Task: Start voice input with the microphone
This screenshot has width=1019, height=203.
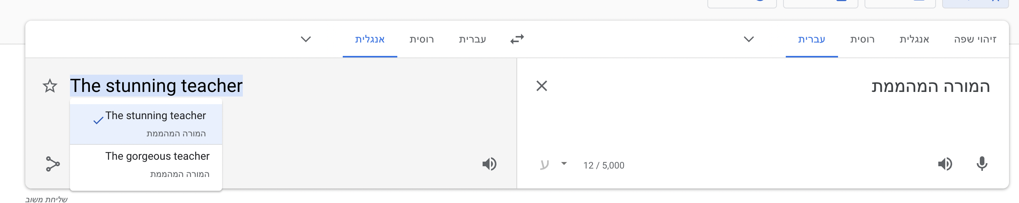Action: (x=981, y=164)
